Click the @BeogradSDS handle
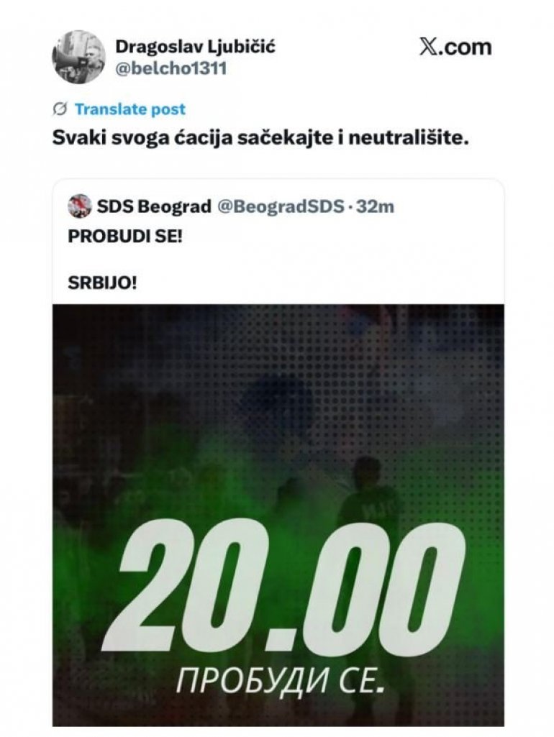Viewport: 554px width, 737px height. 281,206
